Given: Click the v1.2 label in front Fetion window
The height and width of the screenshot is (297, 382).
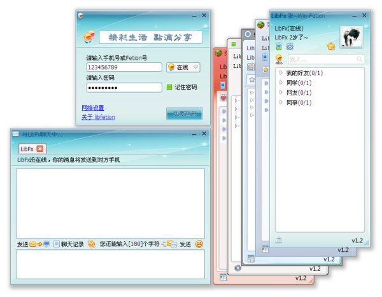Looking at the screenshot, I should (x=357, y=240).
